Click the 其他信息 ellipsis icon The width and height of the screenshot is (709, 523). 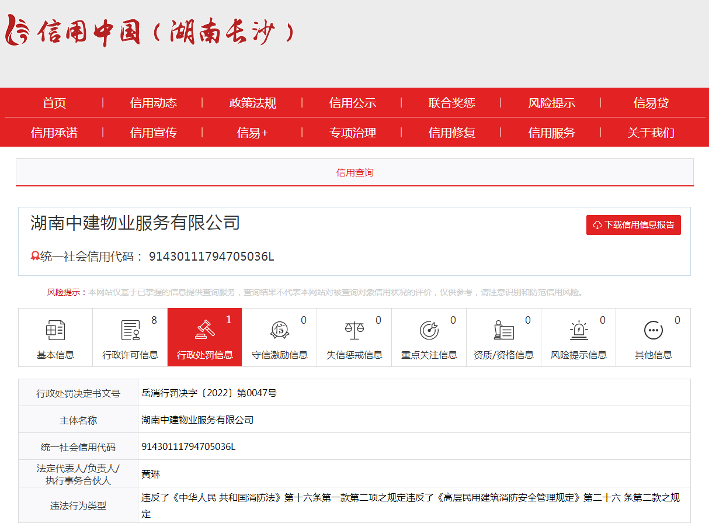[654, 330]
